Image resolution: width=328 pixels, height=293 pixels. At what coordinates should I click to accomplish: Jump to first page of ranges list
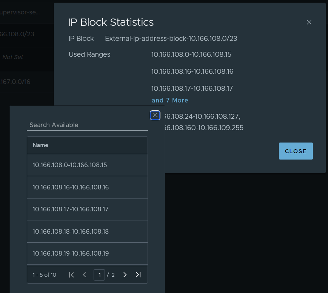(71, 275)
